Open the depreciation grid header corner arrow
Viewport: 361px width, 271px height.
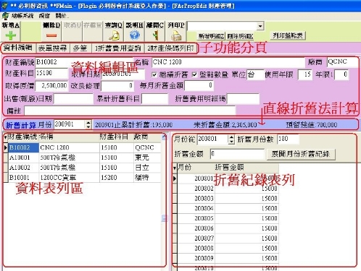[x=175, y=168]
